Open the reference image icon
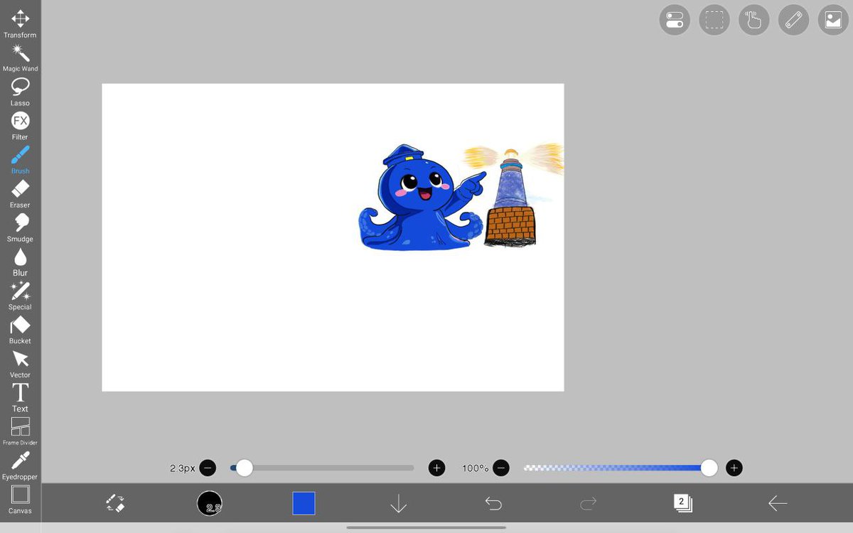Screen dimensions: 853x533 click(x=833, y=20)
